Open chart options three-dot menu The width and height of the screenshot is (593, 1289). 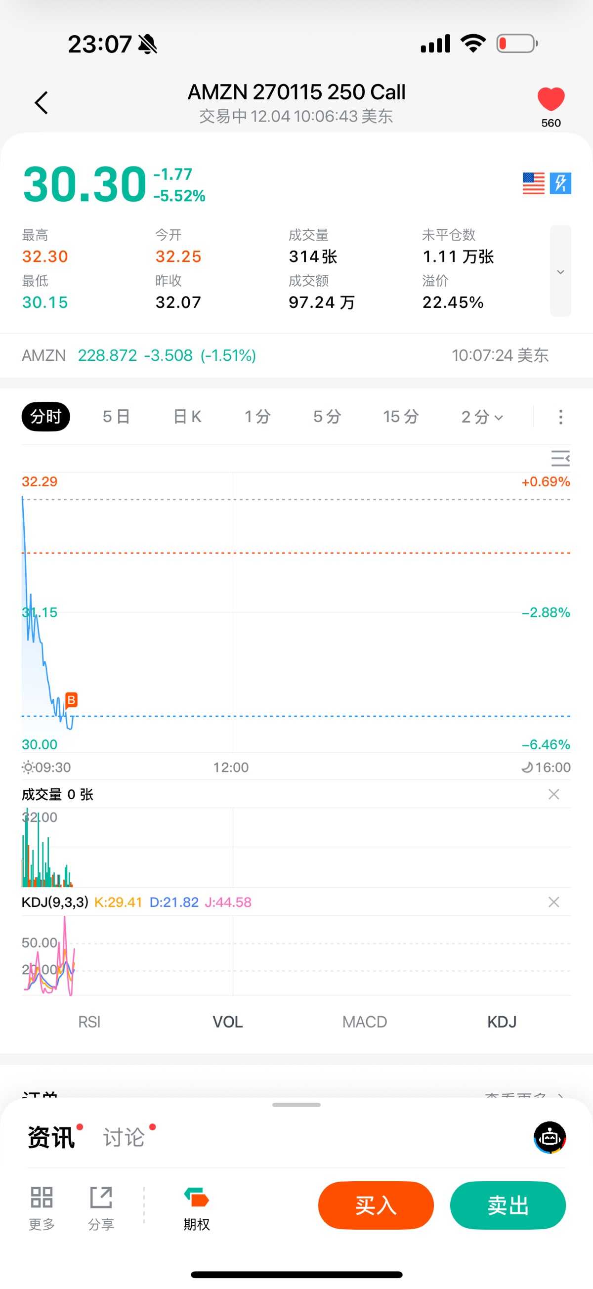[x=560, y=417]
